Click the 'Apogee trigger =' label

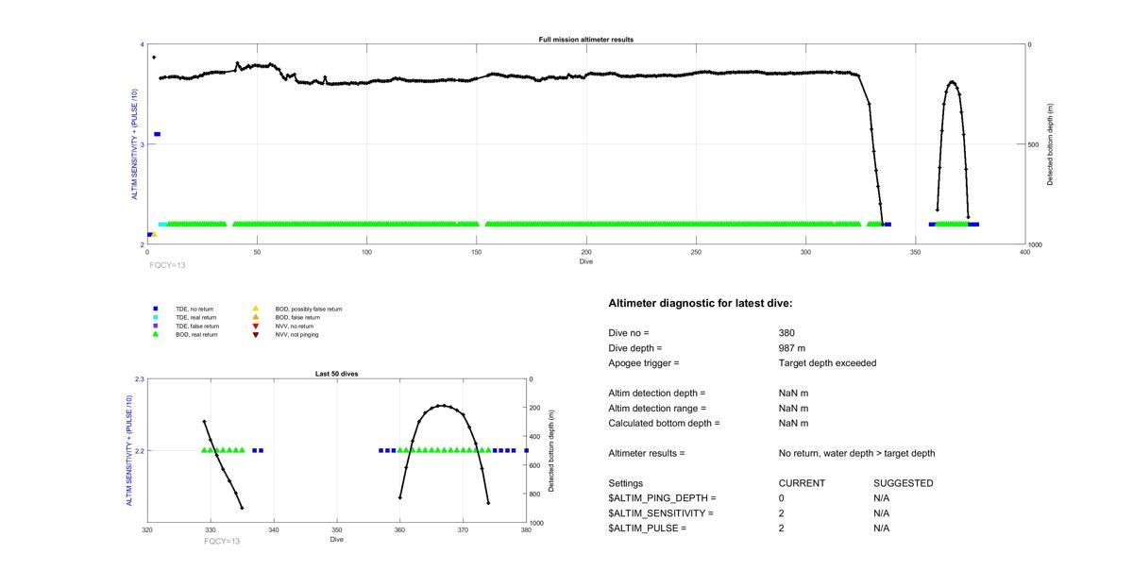click(644, 363)
